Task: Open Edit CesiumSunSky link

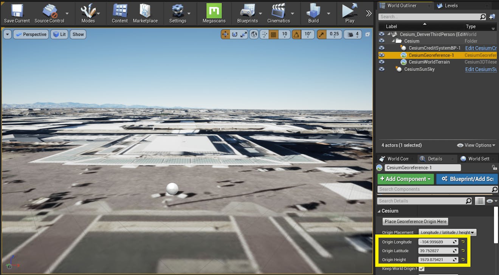Action: point(481,69)
